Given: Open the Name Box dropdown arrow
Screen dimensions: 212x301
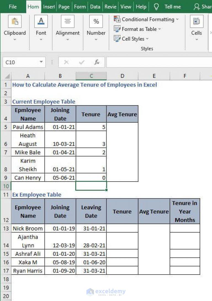Looking at the screenshot, I should coord(41,62).
